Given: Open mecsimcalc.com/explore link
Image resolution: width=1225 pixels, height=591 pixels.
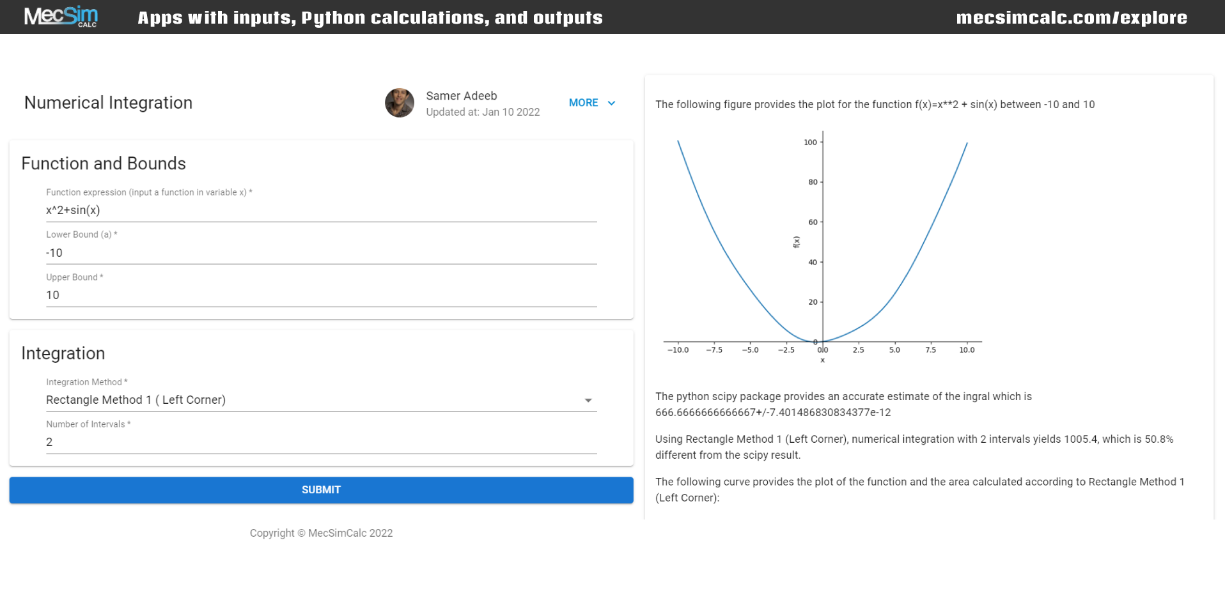Looking at the screenshot, I should (1071, 17).
